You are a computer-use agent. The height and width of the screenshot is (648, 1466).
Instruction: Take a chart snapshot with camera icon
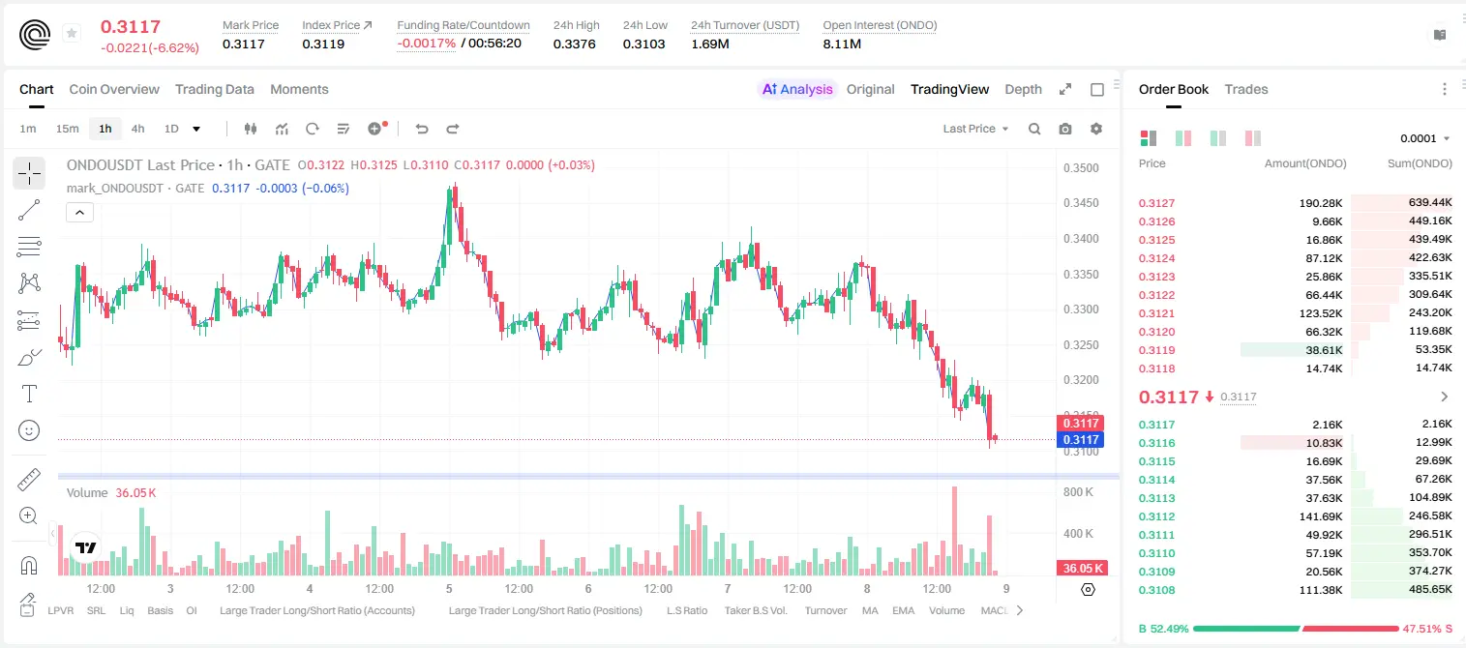(1065, 129)
